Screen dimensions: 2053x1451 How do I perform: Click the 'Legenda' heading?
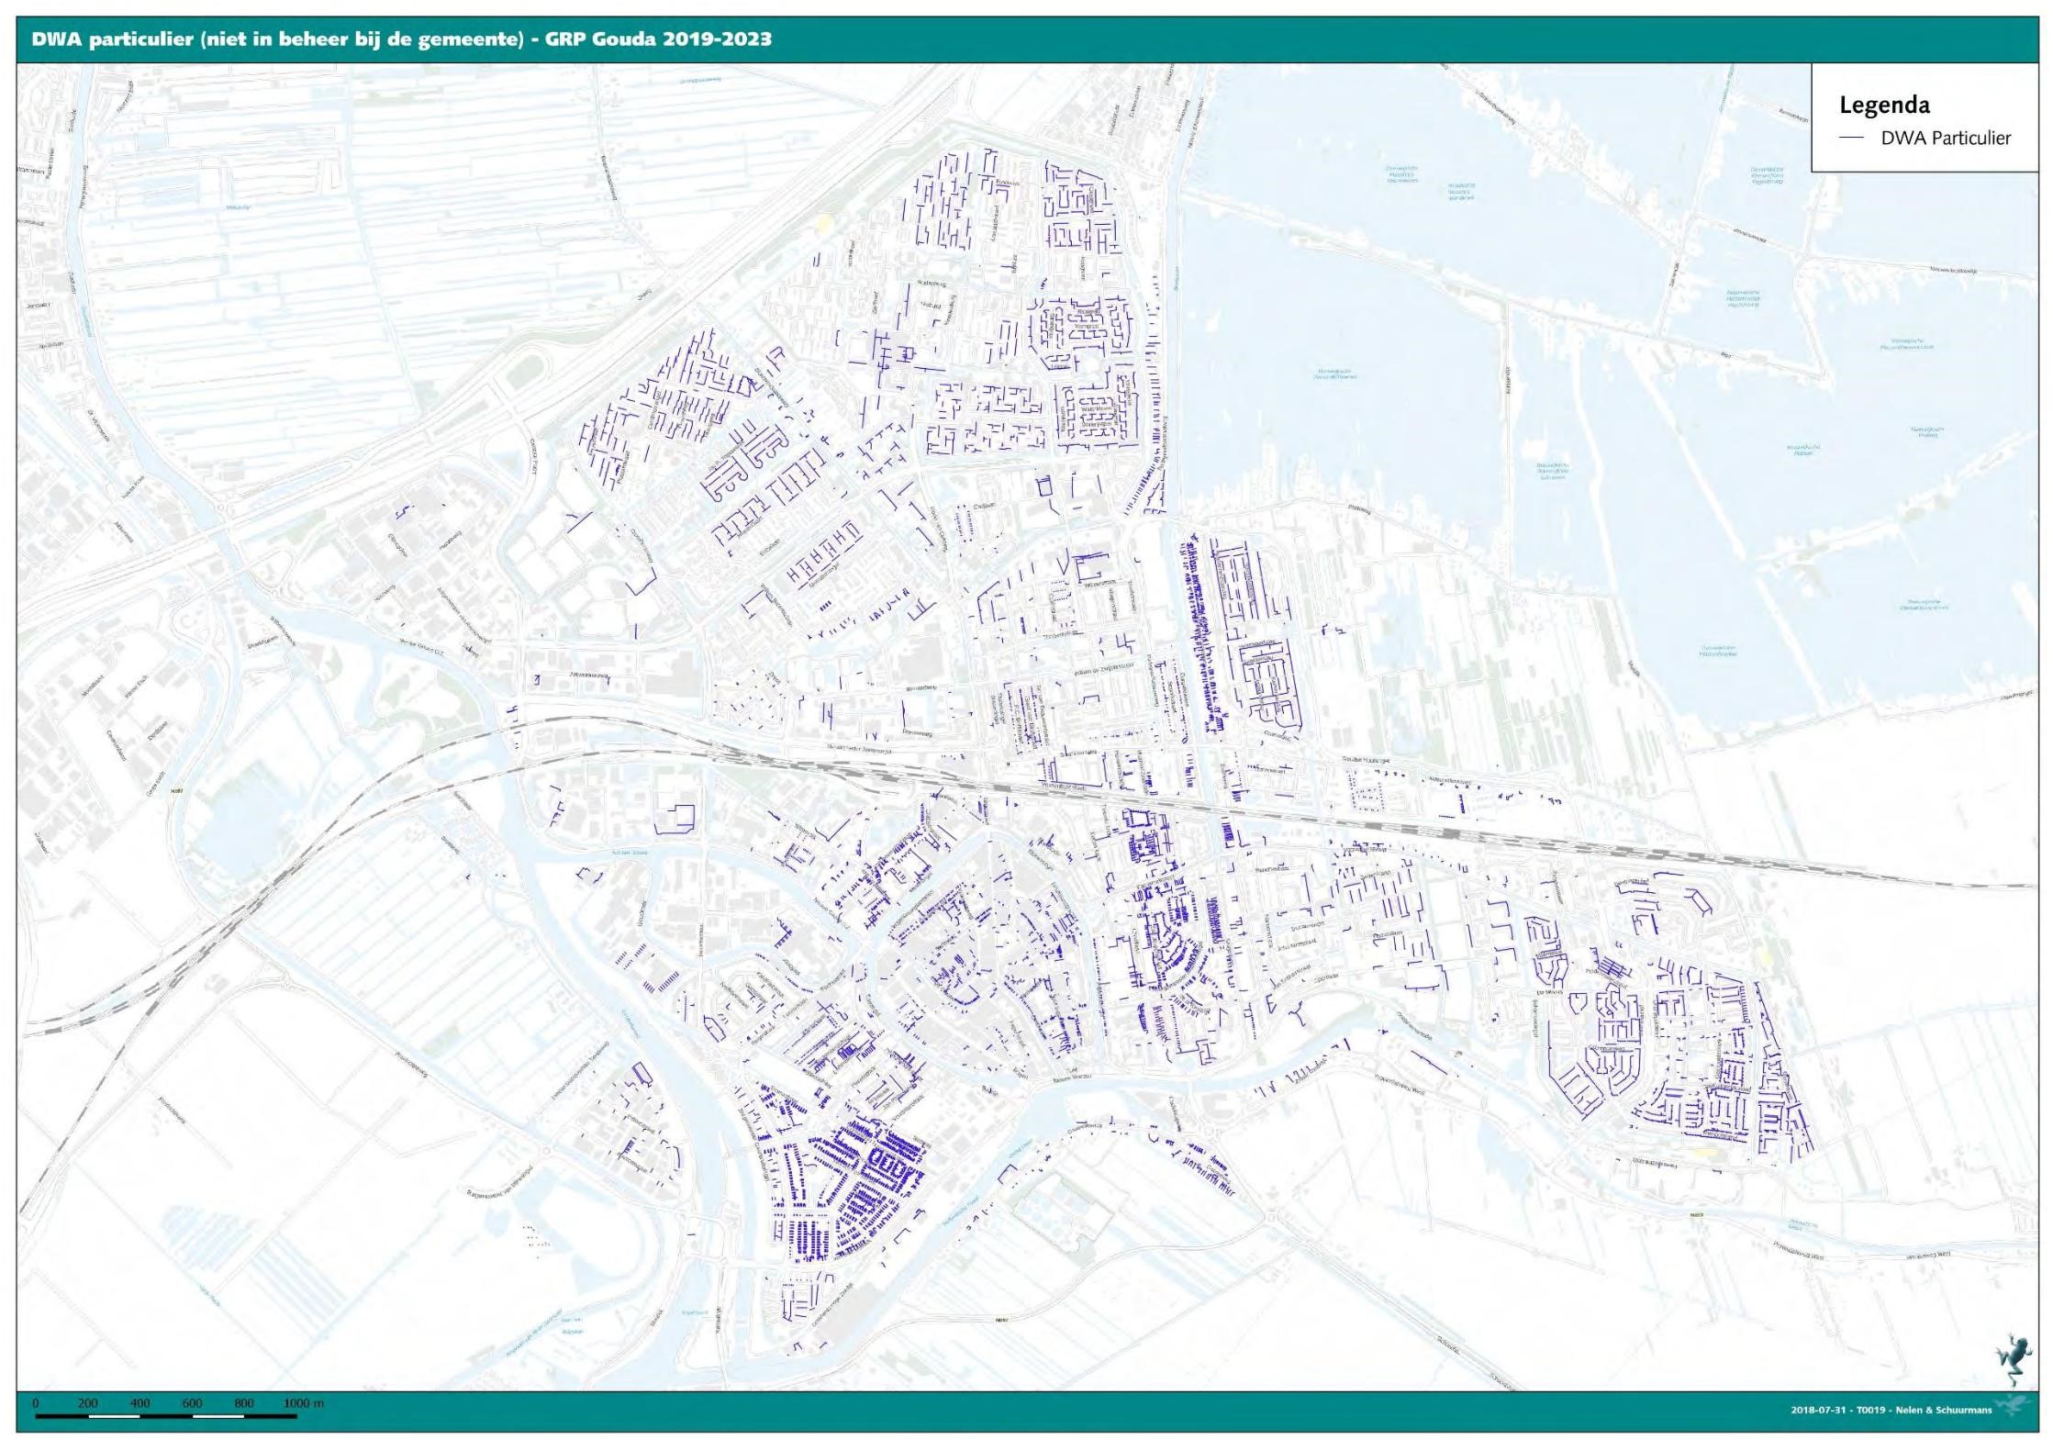pos(1884,106)
